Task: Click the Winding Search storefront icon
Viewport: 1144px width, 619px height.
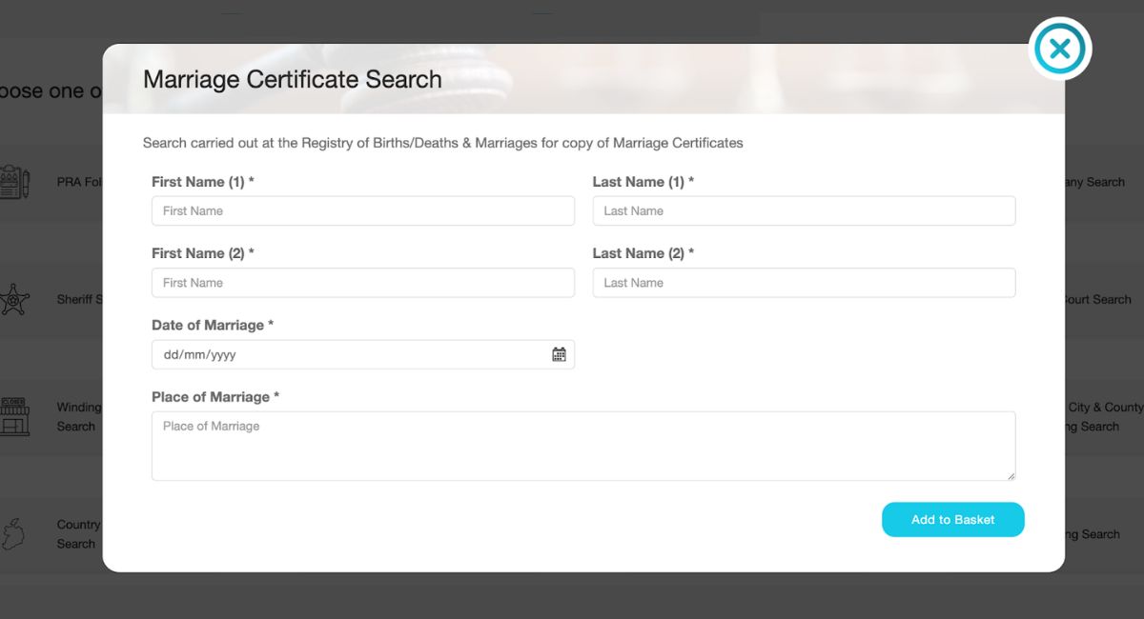Action: pos(14,416)
